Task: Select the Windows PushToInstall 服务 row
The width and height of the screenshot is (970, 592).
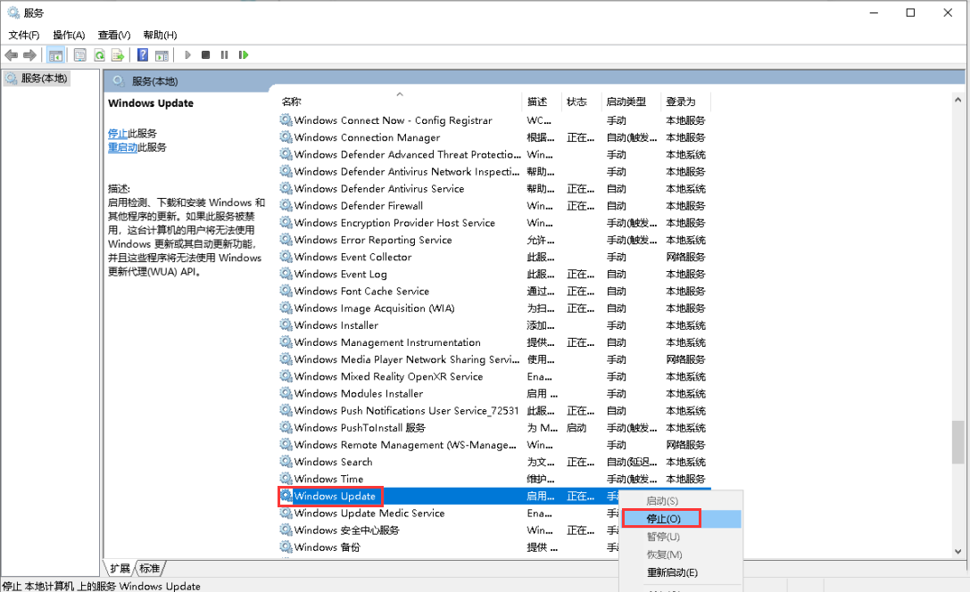Action: click(x=495, y=428)
